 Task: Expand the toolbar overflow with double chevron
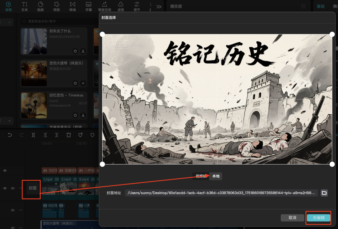(x=159, y=6)
